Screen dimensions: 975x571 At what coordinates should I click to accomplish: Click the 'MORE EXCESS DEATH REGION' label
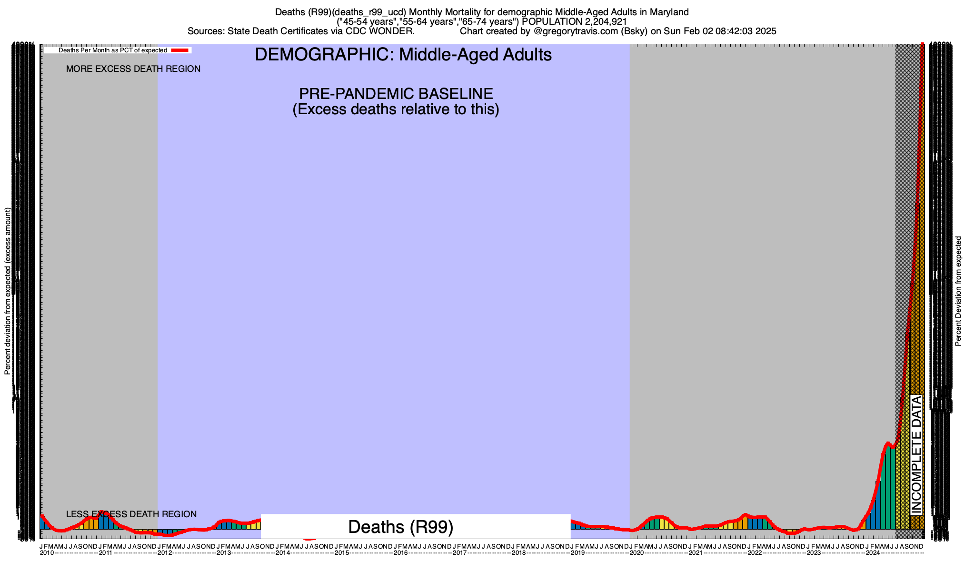coord(133,69)
